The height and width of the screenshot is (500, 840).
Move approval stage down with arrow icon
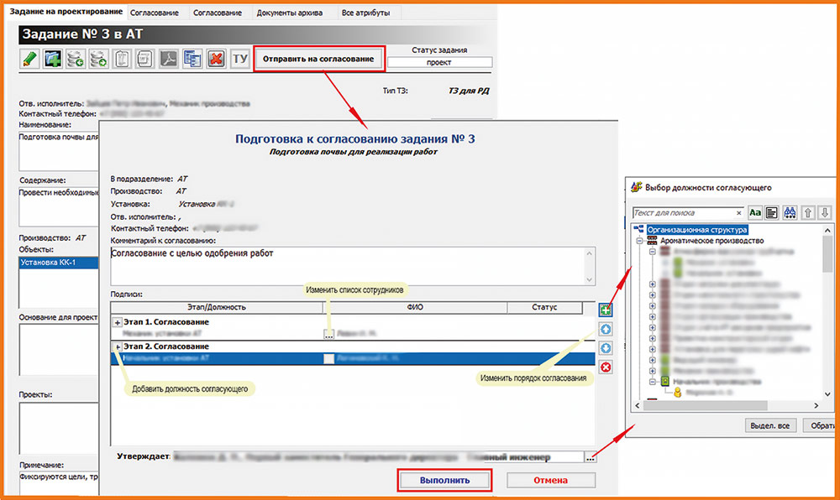tap(606, 348)
